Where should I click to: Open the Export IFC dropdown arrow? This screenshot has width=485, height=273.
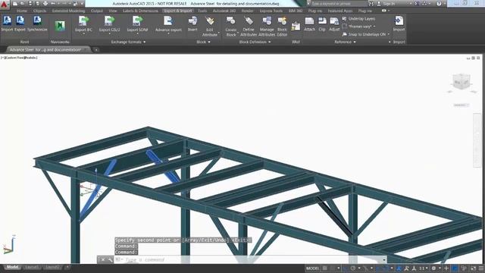pos(83,33)
